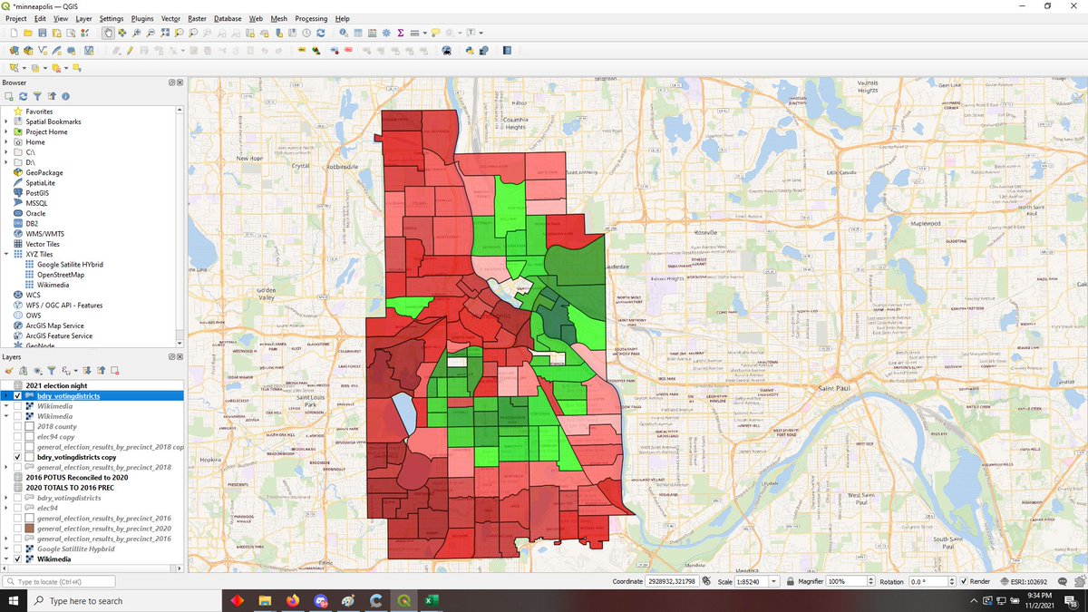This screenshot has height=612, width=1088.
Task: Open the Temporal Controller clock icon
Action: tap(306, 33)
